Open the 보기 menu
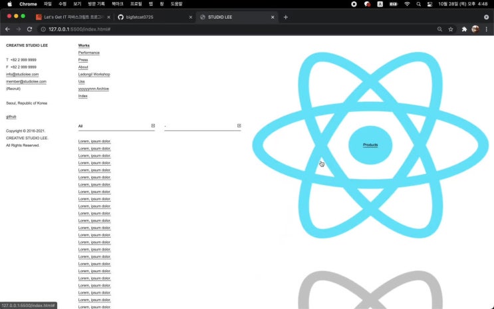Image resolution: width=494 pixels, height=309 pixels. coord(77,4)
